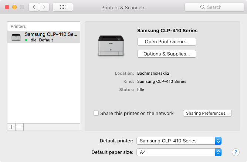Open the Default paper size dropdown
Viewport: 247px width, 162px height.
coord(179,152)
